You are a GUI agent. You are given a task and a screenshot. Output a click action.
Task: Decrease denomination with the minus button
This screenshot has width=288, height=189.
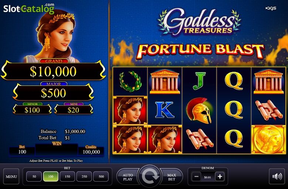click(x=196, y=177)
